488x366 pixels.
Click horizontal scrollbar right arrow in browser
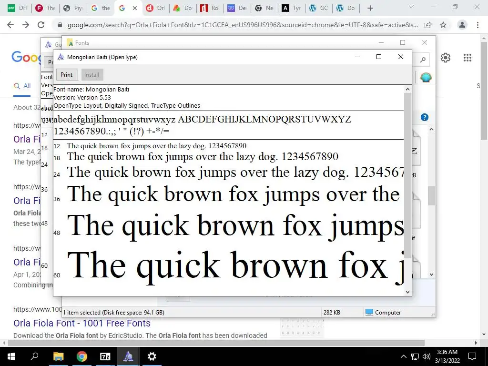476,343
